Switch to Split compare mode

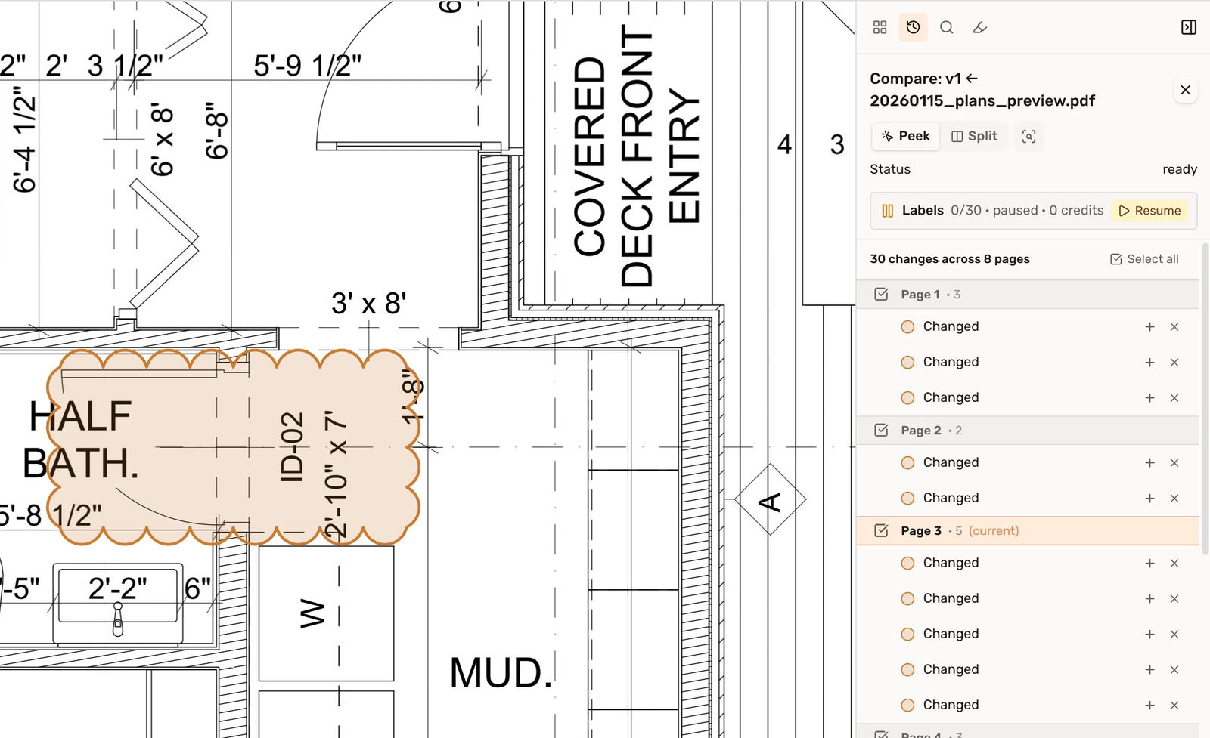coord(974,136)
